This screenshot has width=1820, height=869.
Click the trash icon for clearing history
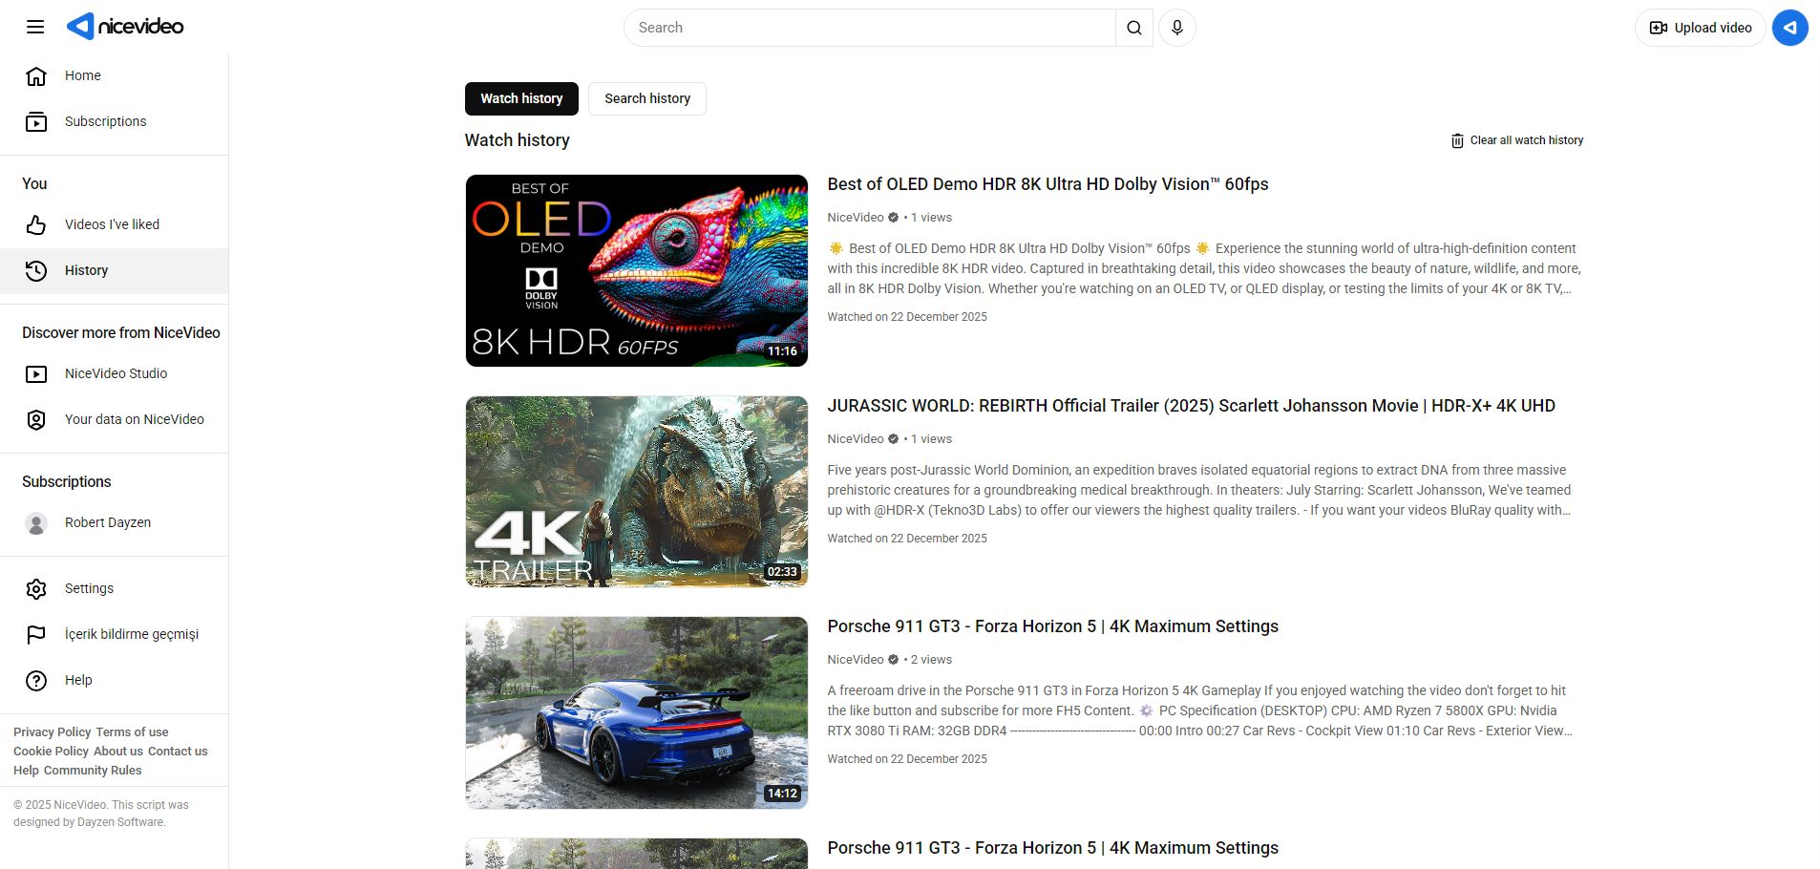(x=1457, y=141)
